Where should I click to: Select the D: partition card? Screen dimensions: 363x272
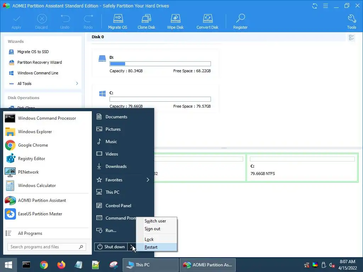coord(156,63)
